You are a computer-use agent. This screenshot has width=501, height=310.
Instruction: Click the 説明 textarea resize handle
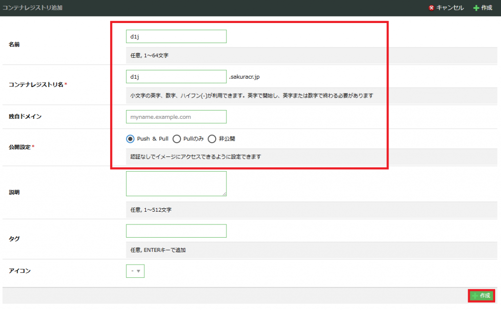click(x=224, y=194)
